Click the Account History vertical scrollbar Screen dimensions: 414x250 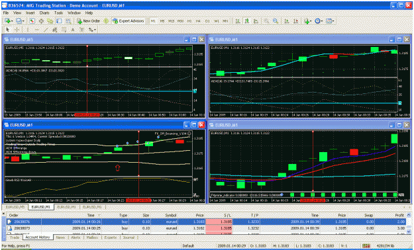tap(409, 224)
